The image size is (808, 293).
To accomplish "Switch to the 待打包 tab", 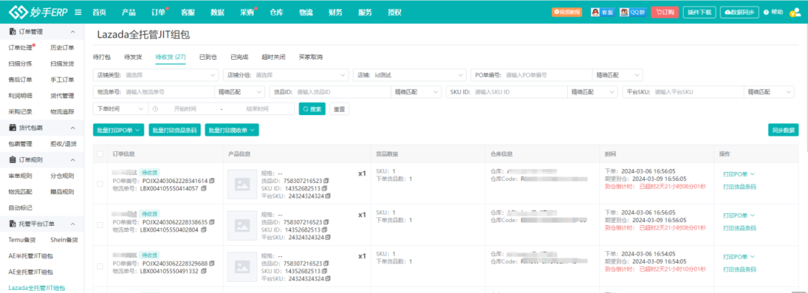I will click(102, 57).
